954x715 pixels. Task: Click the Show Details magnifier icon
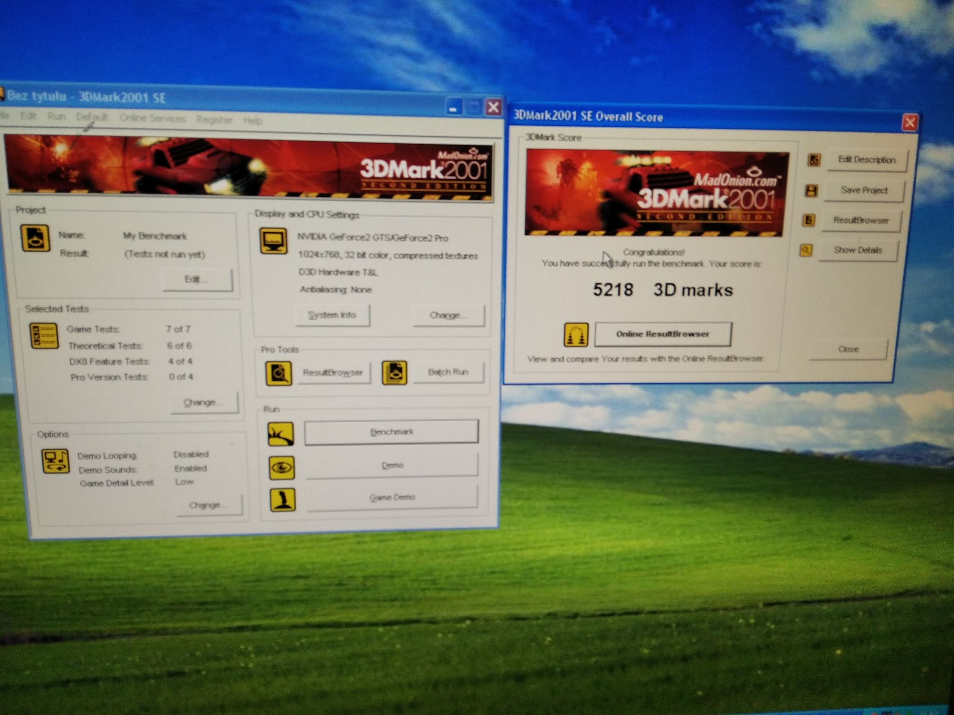tap(806, 250)
